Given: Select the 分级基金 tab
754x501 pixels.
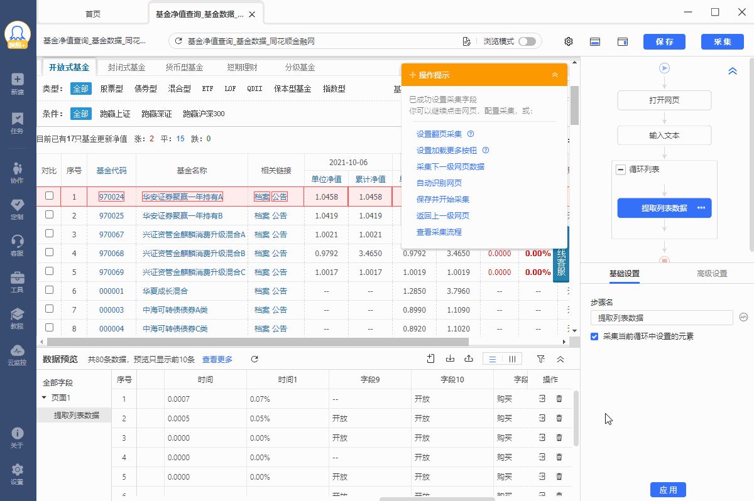Looking at the screenshot, I should (x=300, y=67).
